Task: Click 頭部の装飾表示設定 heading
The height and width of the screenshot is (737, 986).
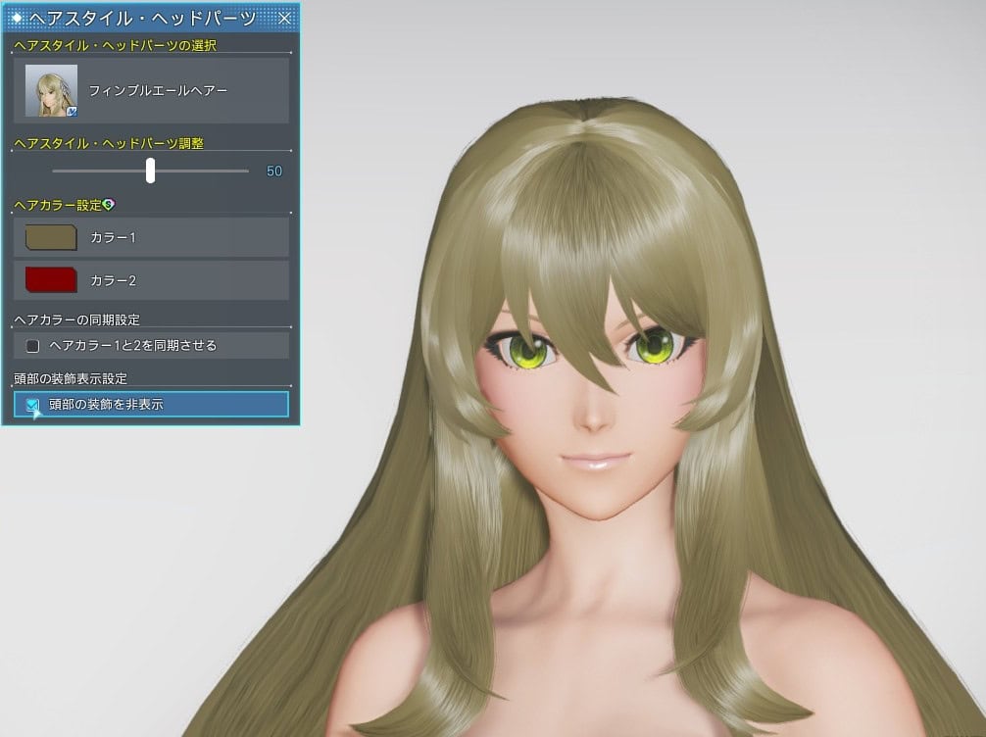Action: [71, 378]
